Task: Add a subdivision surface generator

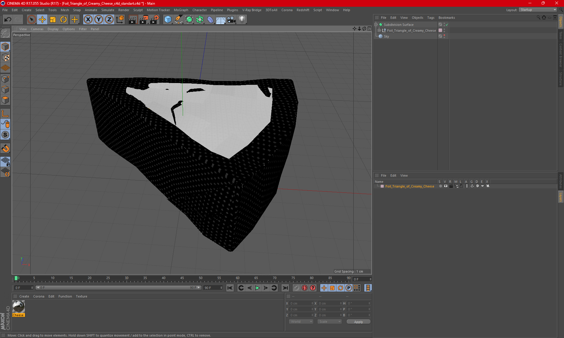Action: pyautogui.click(x=189, y=19)
